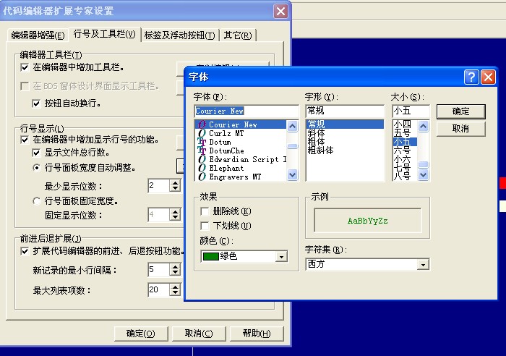Open the 标签及浮动按钮 tab
The image size is (506, 356).
coord(179,35)
